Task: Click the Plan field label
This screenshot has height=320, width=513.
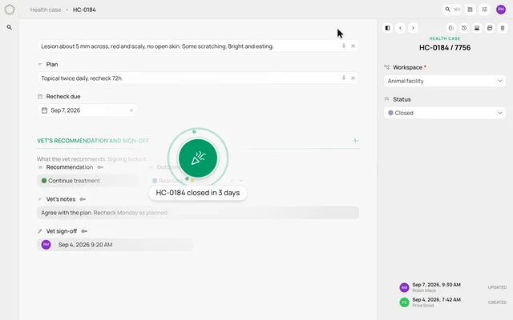Action: pos(52,64)
